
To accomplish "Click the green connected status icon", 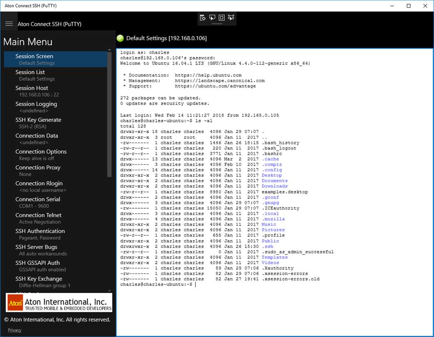I will point(120,38).
